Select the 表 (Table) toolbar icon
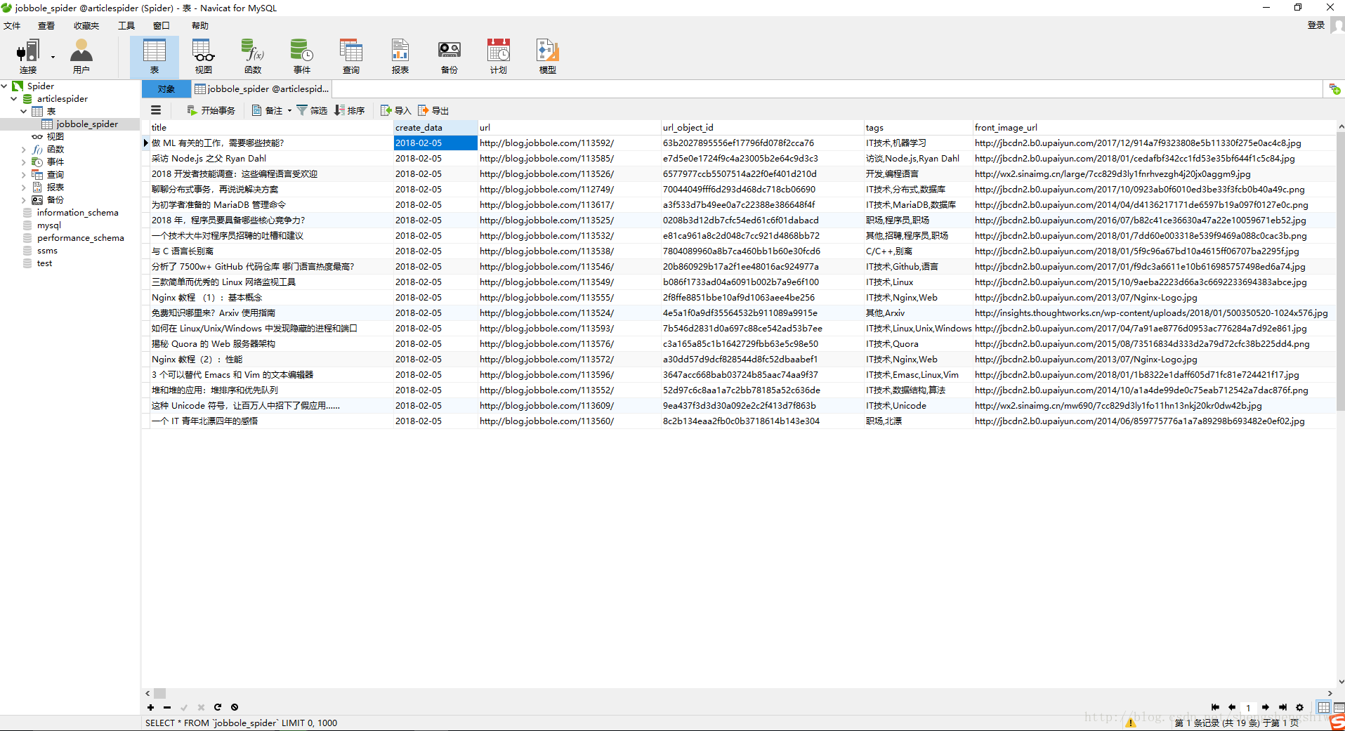Image resolution: width=1345 pixels, height=731 pixels. pos(154,57)
